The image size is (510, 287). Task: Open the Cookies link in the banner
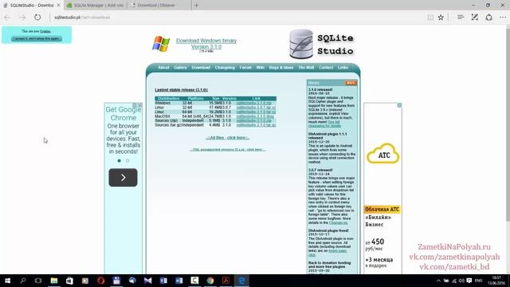tap(45, 31)
